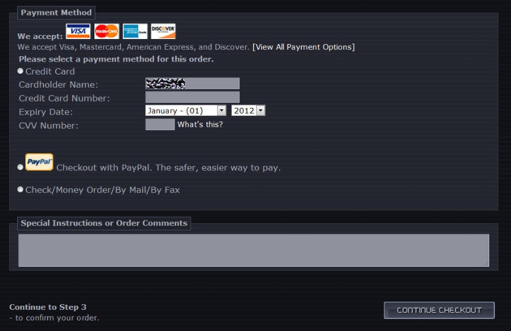Screen dimensions: 511x331
Task: Click the Visa card logo
Action: tap(78, 31)
